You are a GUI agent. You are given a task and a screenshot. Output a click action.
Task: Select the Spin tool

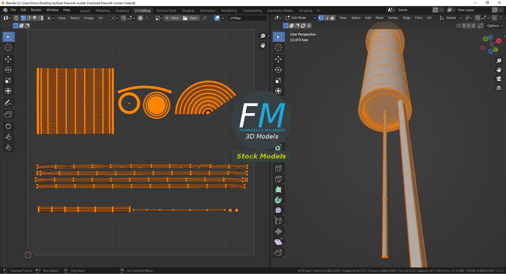[278, 200]
